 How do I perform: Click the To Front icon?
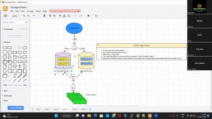pyautogui.click(x=50, y=16)
